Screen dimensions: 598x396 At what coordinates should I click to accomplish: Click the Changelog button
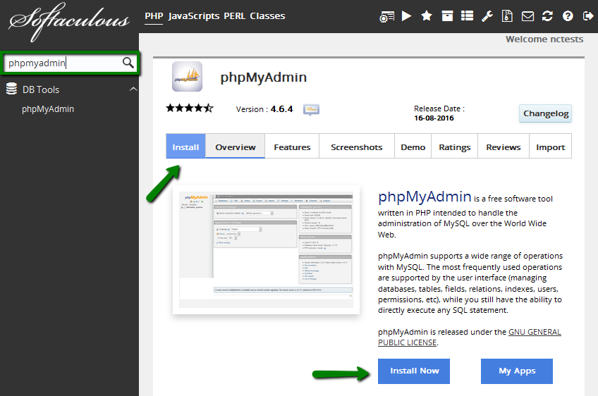pyautogui.click(x=545, y=113)
